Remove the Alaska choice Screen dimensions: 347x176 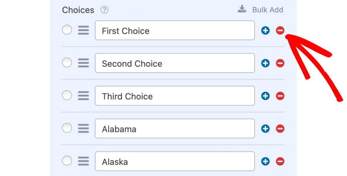point(280,161)
